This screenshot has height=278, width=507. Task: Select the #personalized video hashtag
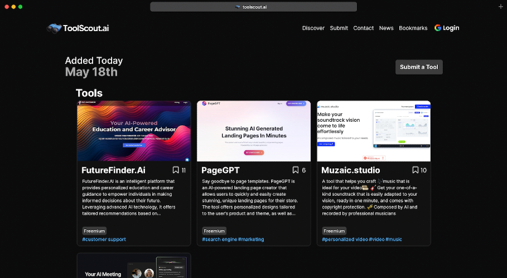(345, 239)
